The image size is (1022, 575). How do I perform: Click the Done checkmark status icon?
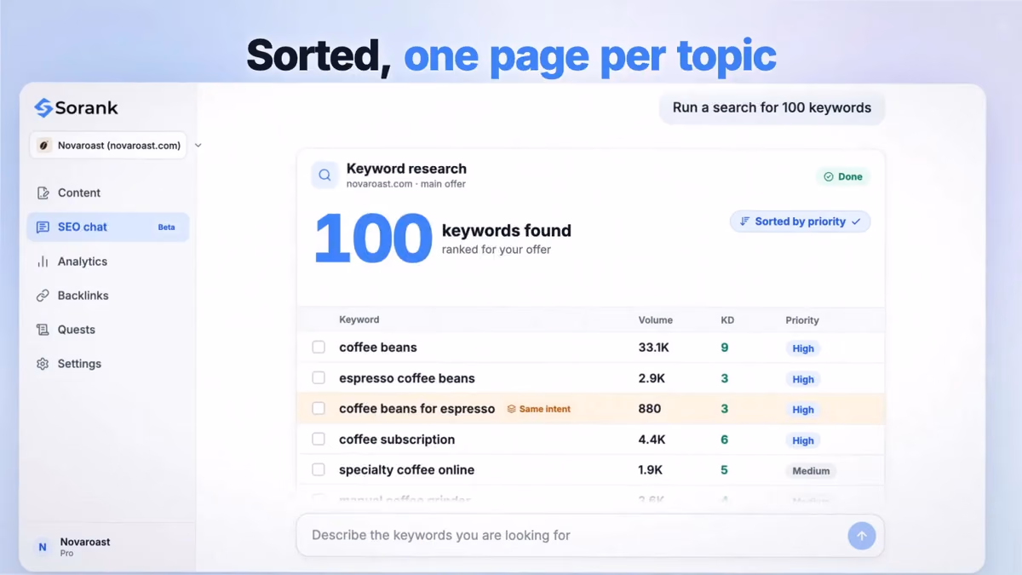829,176
